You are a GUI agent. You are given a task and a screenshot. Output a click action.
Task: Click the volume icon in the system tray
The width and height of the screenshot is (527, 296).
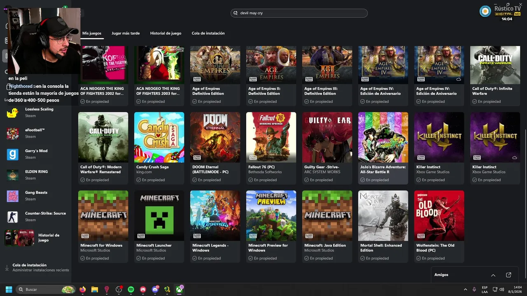pos(502,289)
